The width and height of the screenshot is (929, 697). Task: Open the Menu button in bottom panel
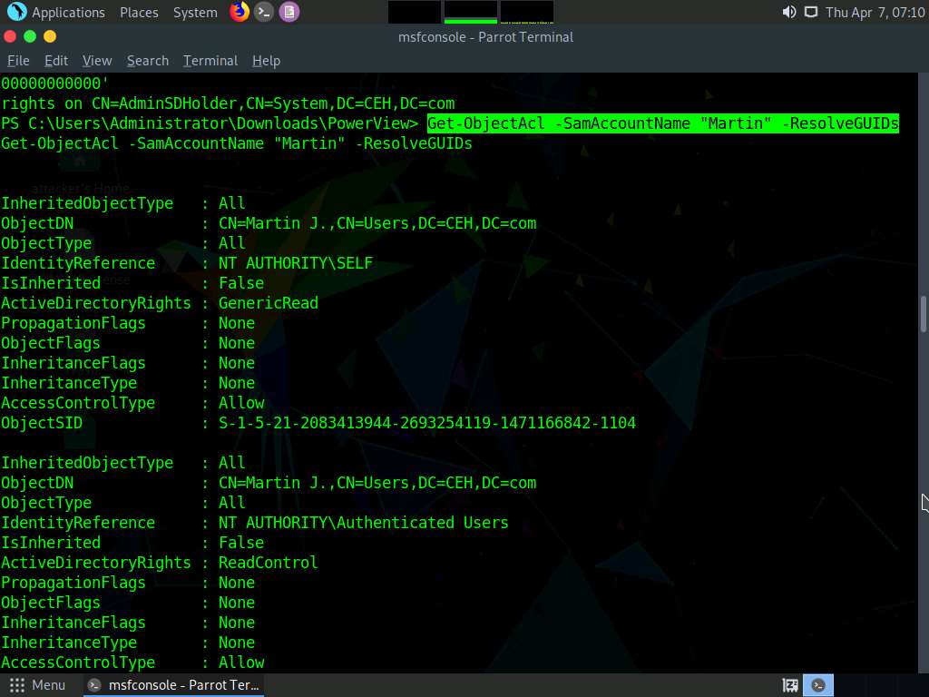pos(36,685)
